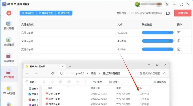Click Explorer cut scissors icon

(44, 82)
